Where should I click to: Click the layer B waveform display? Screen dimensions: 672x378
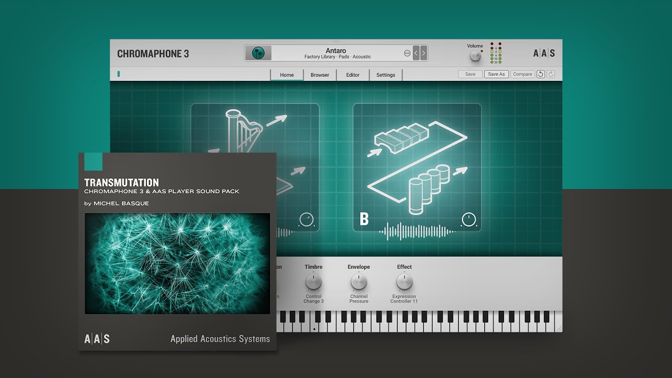tap(417, 232)
